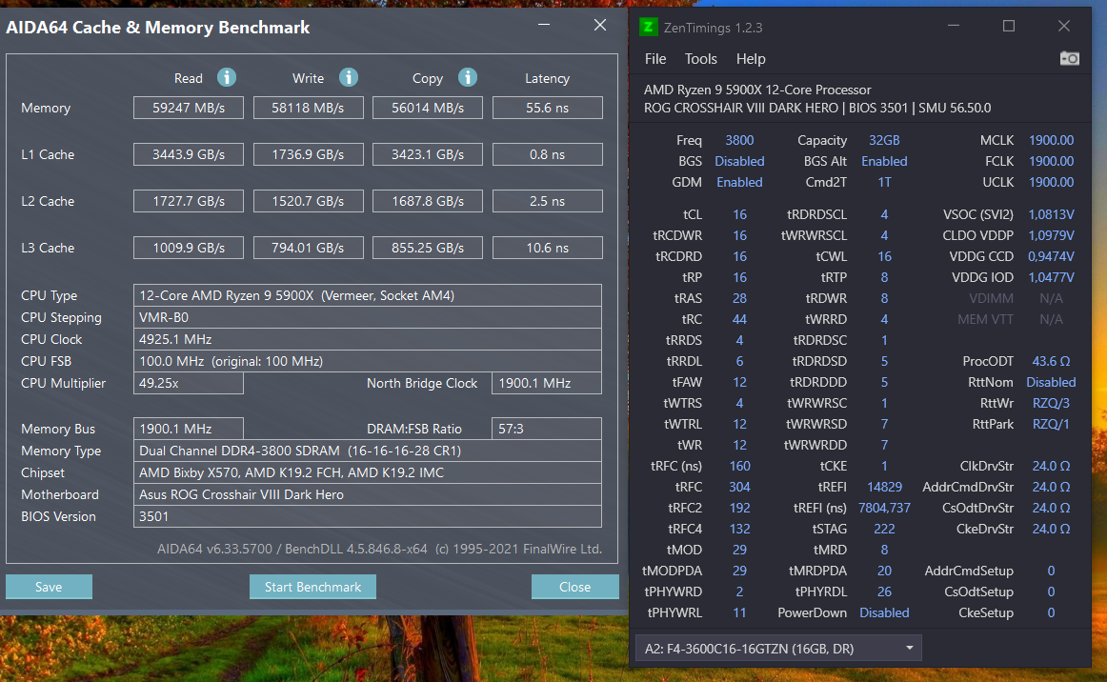1107x682 pixels.
Task: Click the MCLK value 1900.00
Action: point(1051,140)
